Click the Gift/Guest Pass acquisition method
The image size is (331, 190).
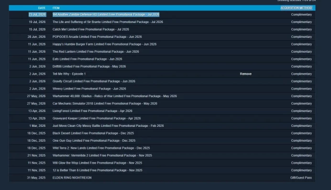[301, 178]
